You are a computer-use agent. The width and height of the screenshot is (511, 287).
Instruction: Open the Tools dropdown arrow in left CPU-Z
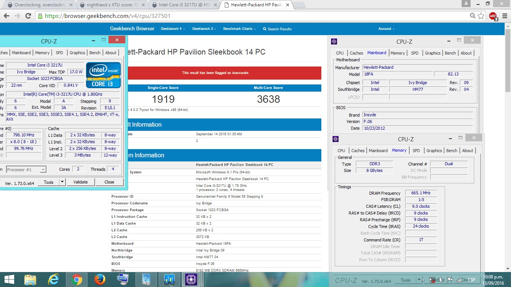coord(62,182)
